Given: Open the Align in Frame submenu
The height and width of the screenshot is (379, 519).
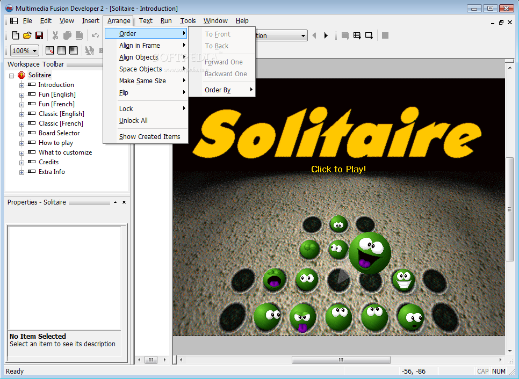Looking at the screenshot, I should coord(146,45).
